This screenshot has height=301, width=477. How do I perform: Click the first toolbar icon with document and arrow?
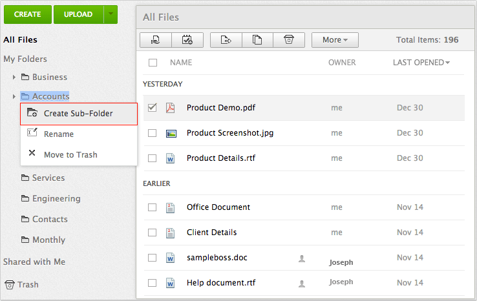tap(155, 40)
